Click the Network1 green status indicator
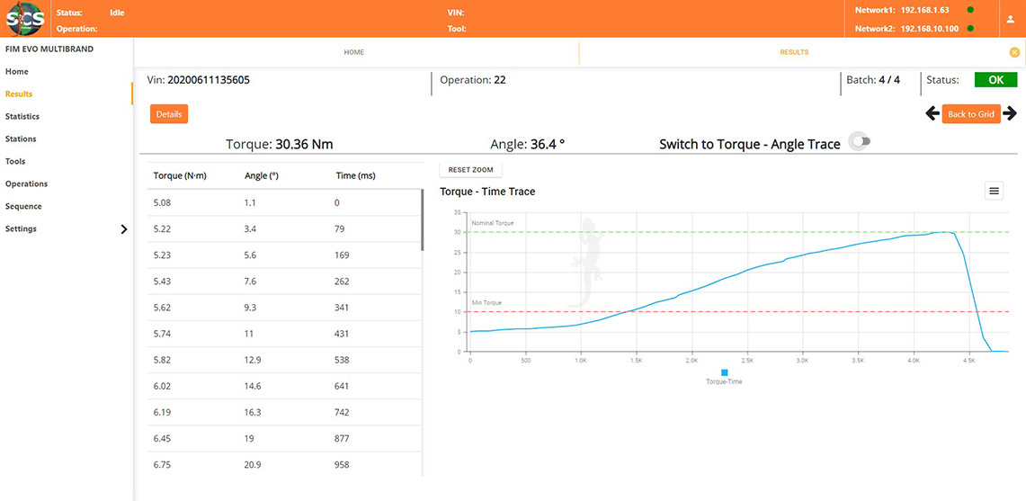Screen dimensions: 1026x501 coord(969,10)
